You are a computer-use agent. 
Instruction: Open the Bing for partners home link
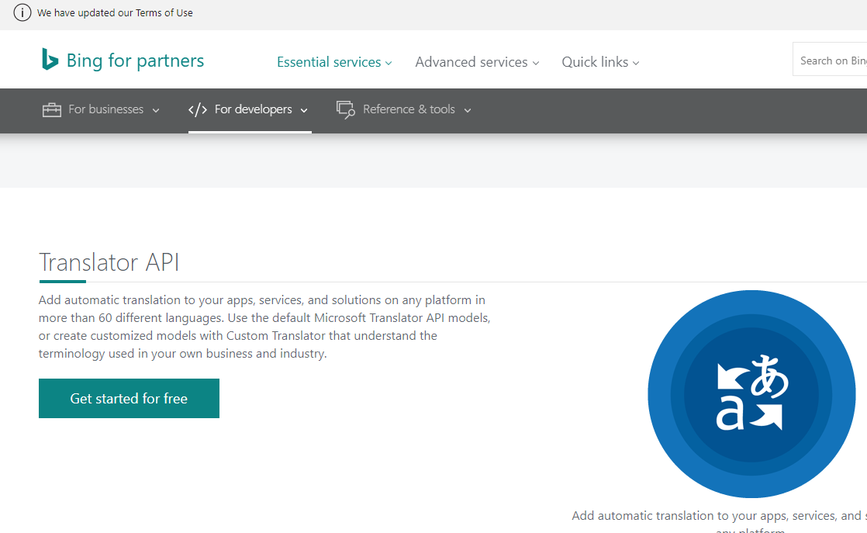(x=123, y=60)
